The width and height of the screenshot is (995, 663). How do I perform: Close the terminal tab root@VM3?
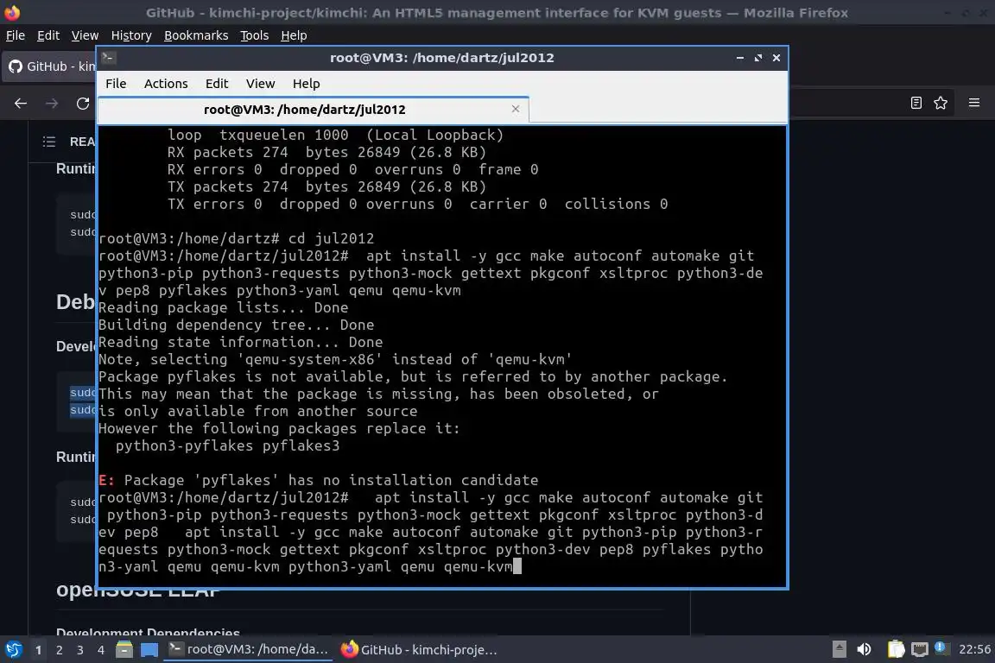pyautogui.click(x=516, y=109)
